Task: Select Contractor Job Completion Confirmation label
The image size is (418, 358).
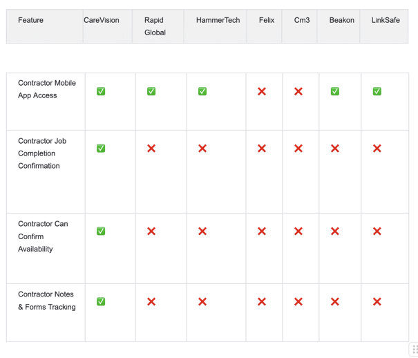Action: [42, 153]
